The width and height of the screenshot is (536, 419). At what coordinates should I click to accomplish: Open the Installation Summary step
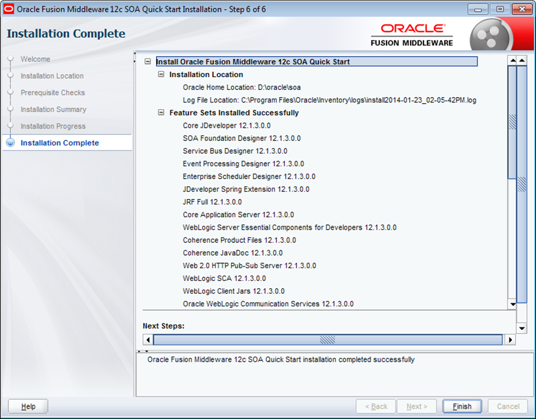(x=54, y=110)
